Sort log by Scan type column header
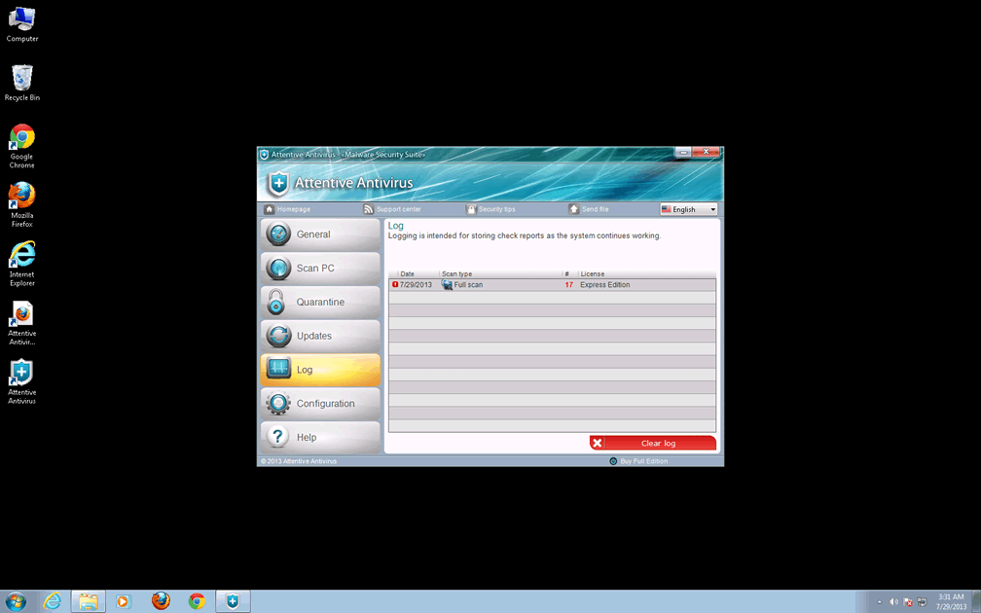Viewport: 981px width, 613px height. [457, 274]
